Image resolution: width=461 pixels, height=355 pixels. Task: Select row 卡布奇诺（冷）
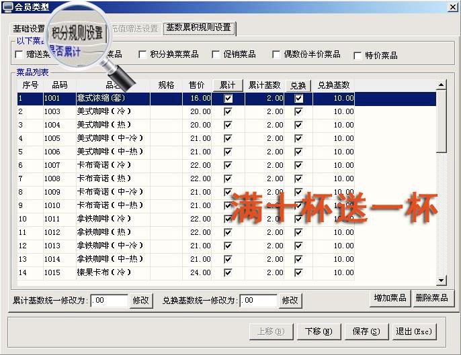pos(185,165)
